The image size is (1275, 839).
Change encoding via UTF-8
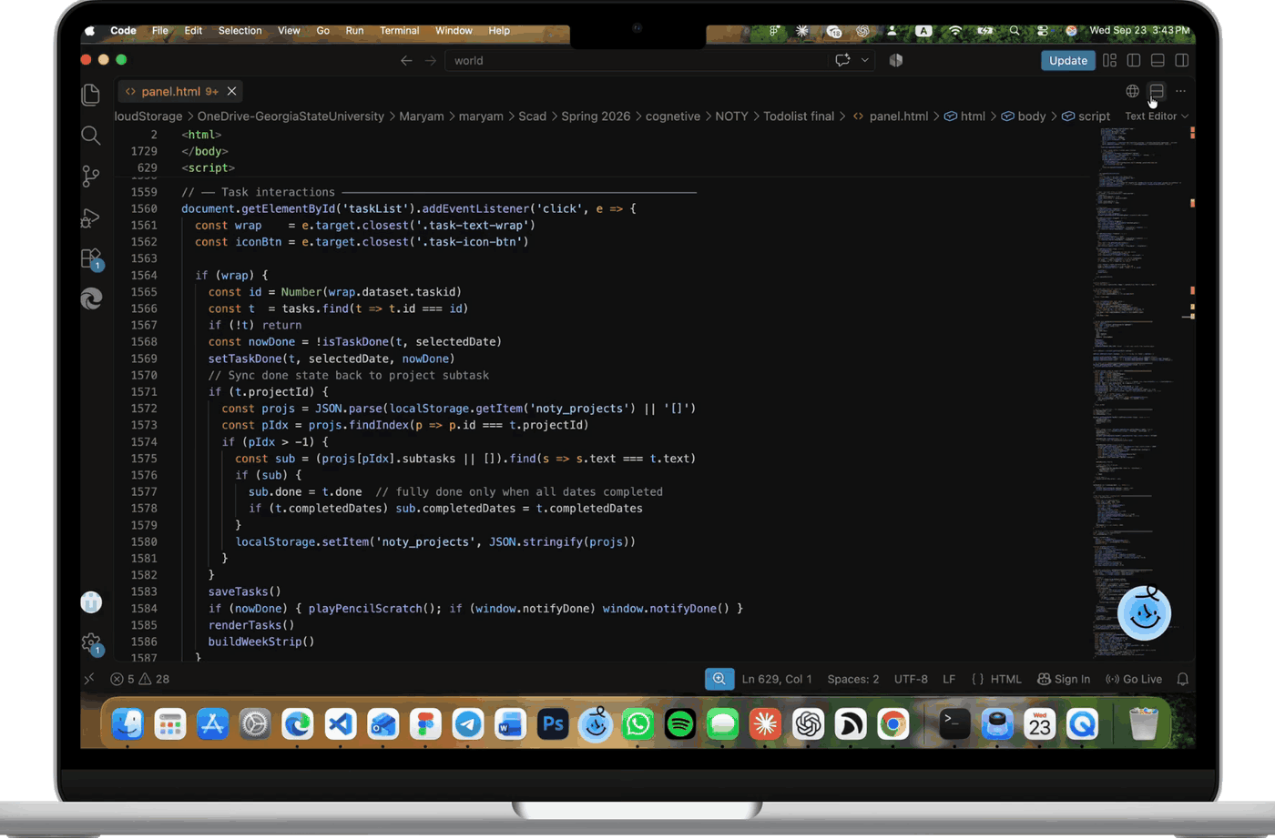tap(911, 679)
